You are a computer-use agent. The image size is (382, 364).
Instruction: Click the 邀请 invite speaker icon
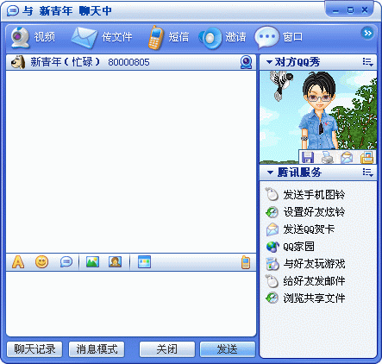point(210,38)
